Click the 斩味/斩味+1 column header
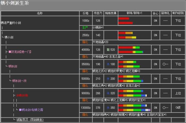 134,13
